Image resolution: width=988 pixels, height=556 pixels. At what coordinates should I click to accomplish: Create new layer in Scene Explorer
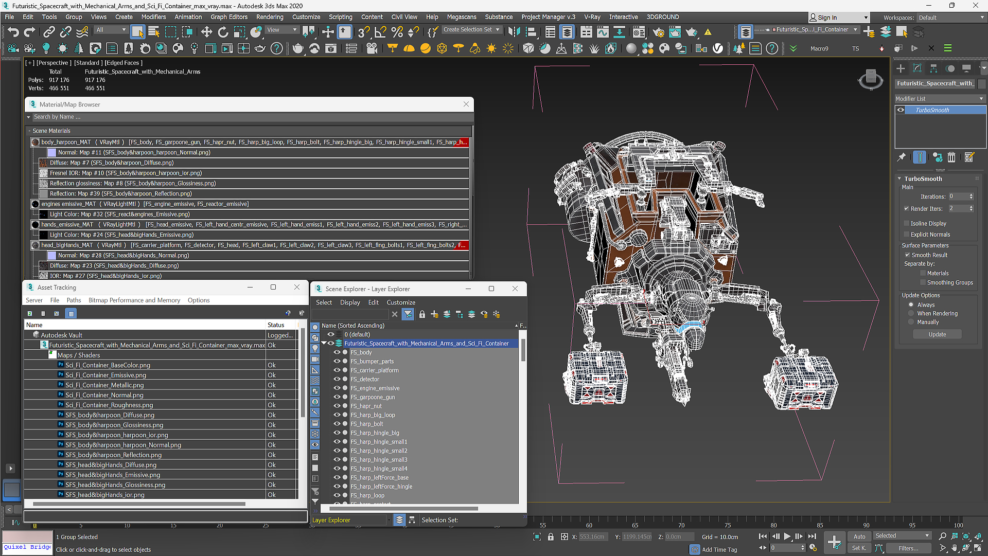coord(435,314)
